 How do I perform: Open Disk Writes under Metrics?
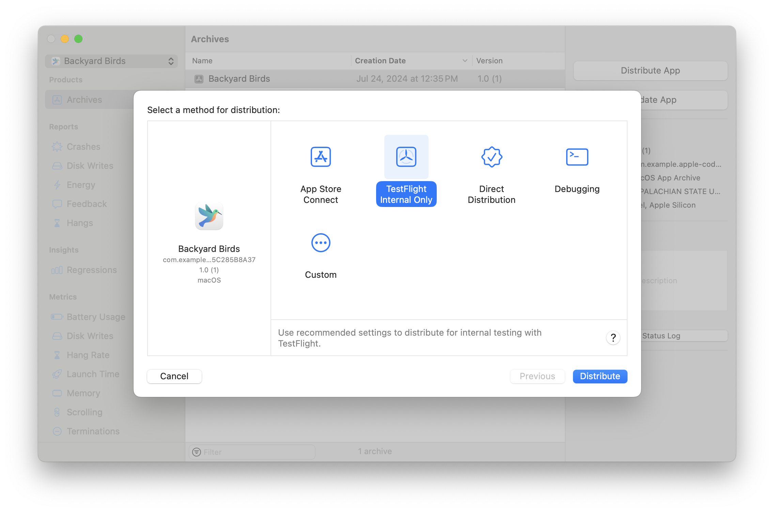(x=90, y=336)
